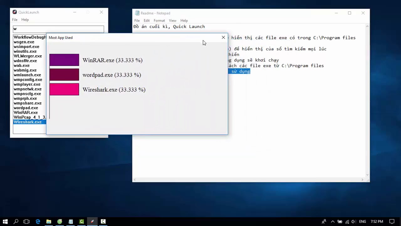The height and width of the screenshot is (226, 401).
Task: Open File menu in QuickLaunch window
Action: point(15,20)
